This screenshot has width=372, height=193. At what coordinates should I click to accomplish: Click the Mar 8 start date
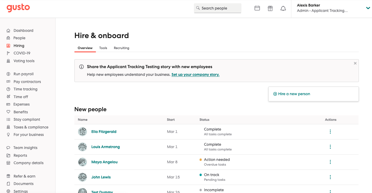tap(172, 162)
